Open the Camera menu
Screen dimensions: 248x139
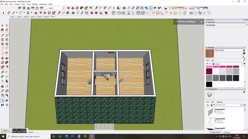[x=17, y=4]
